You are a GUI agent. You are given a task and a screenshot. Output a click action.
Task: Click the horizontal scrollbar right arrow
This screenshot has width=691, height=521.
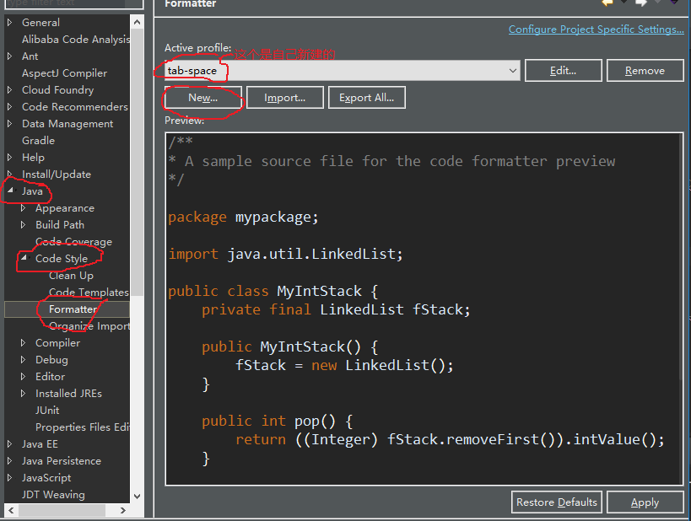[123, 510]
